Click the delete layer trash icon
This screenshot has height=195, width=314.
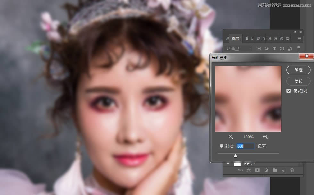pyautogui.click(x=292, y=170)
